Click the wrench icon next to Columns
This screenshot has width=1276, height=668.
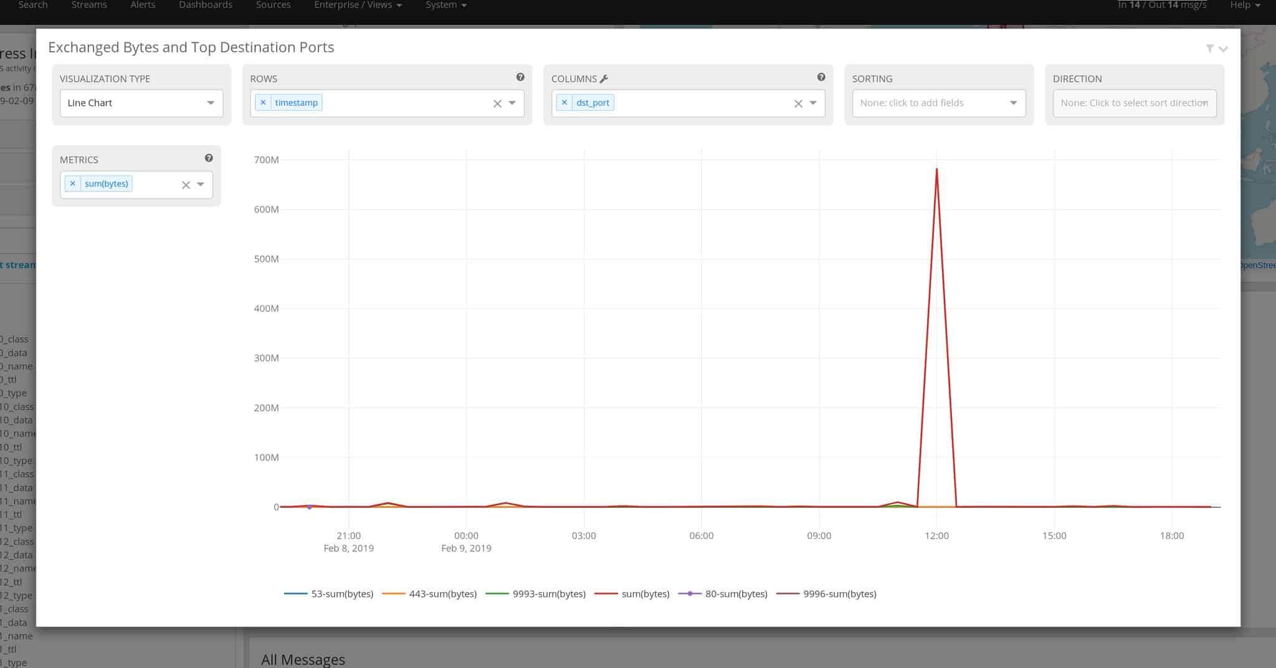pos(604,79)
